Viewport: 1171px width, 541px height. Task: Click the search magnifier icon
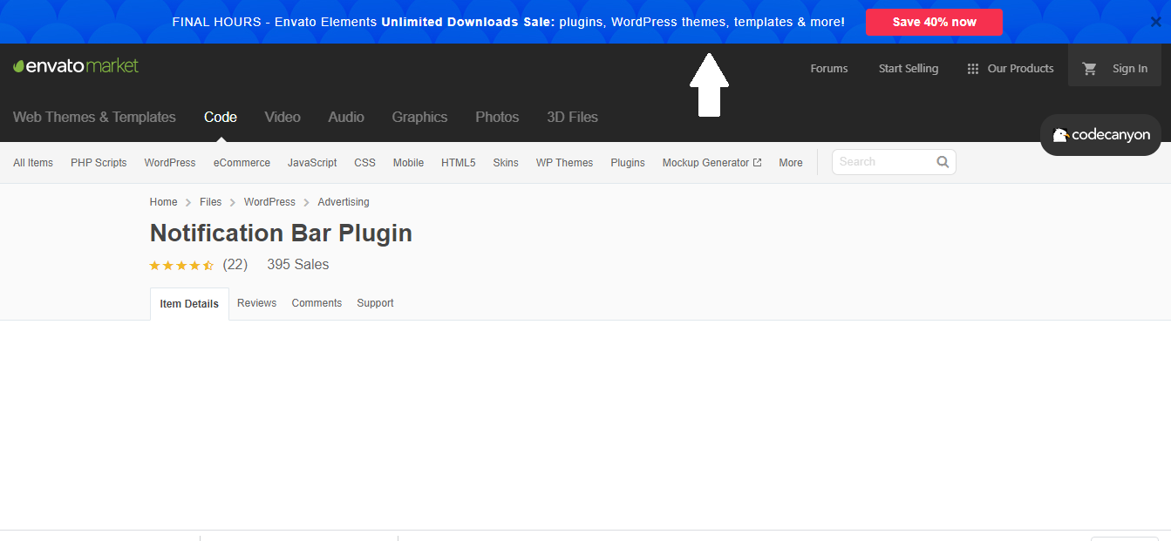coord(943,162)
